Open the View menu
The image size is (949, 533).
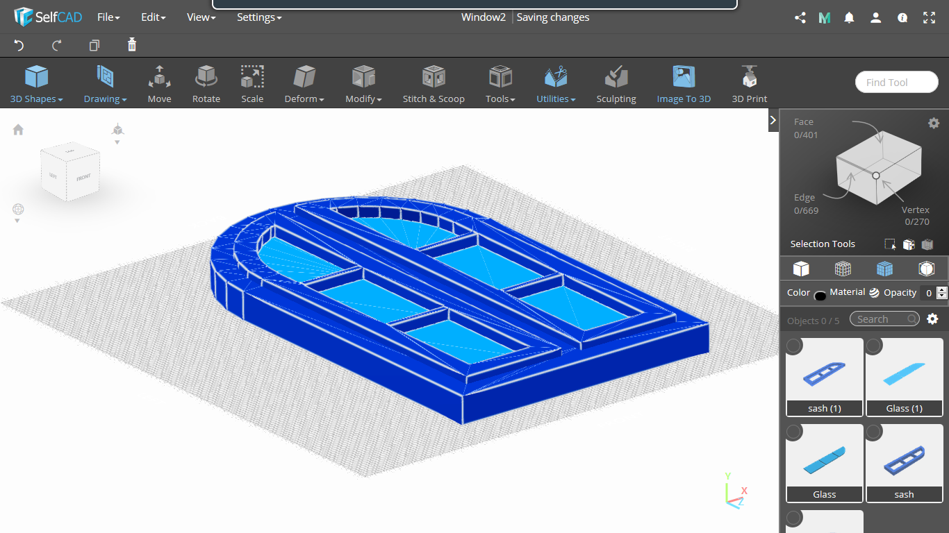[x=201, y=17]
